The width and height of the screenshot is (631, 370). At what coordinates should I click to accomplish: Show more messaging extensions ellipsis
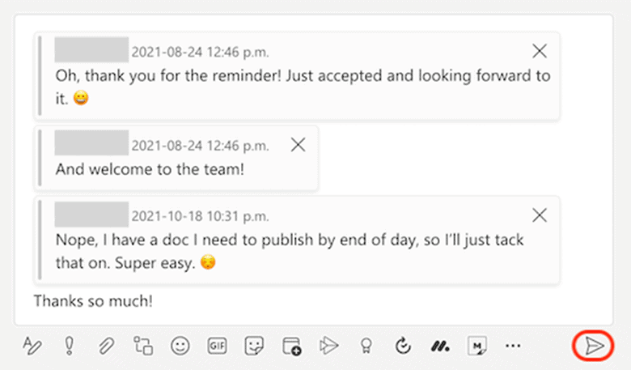pos(513,346)
